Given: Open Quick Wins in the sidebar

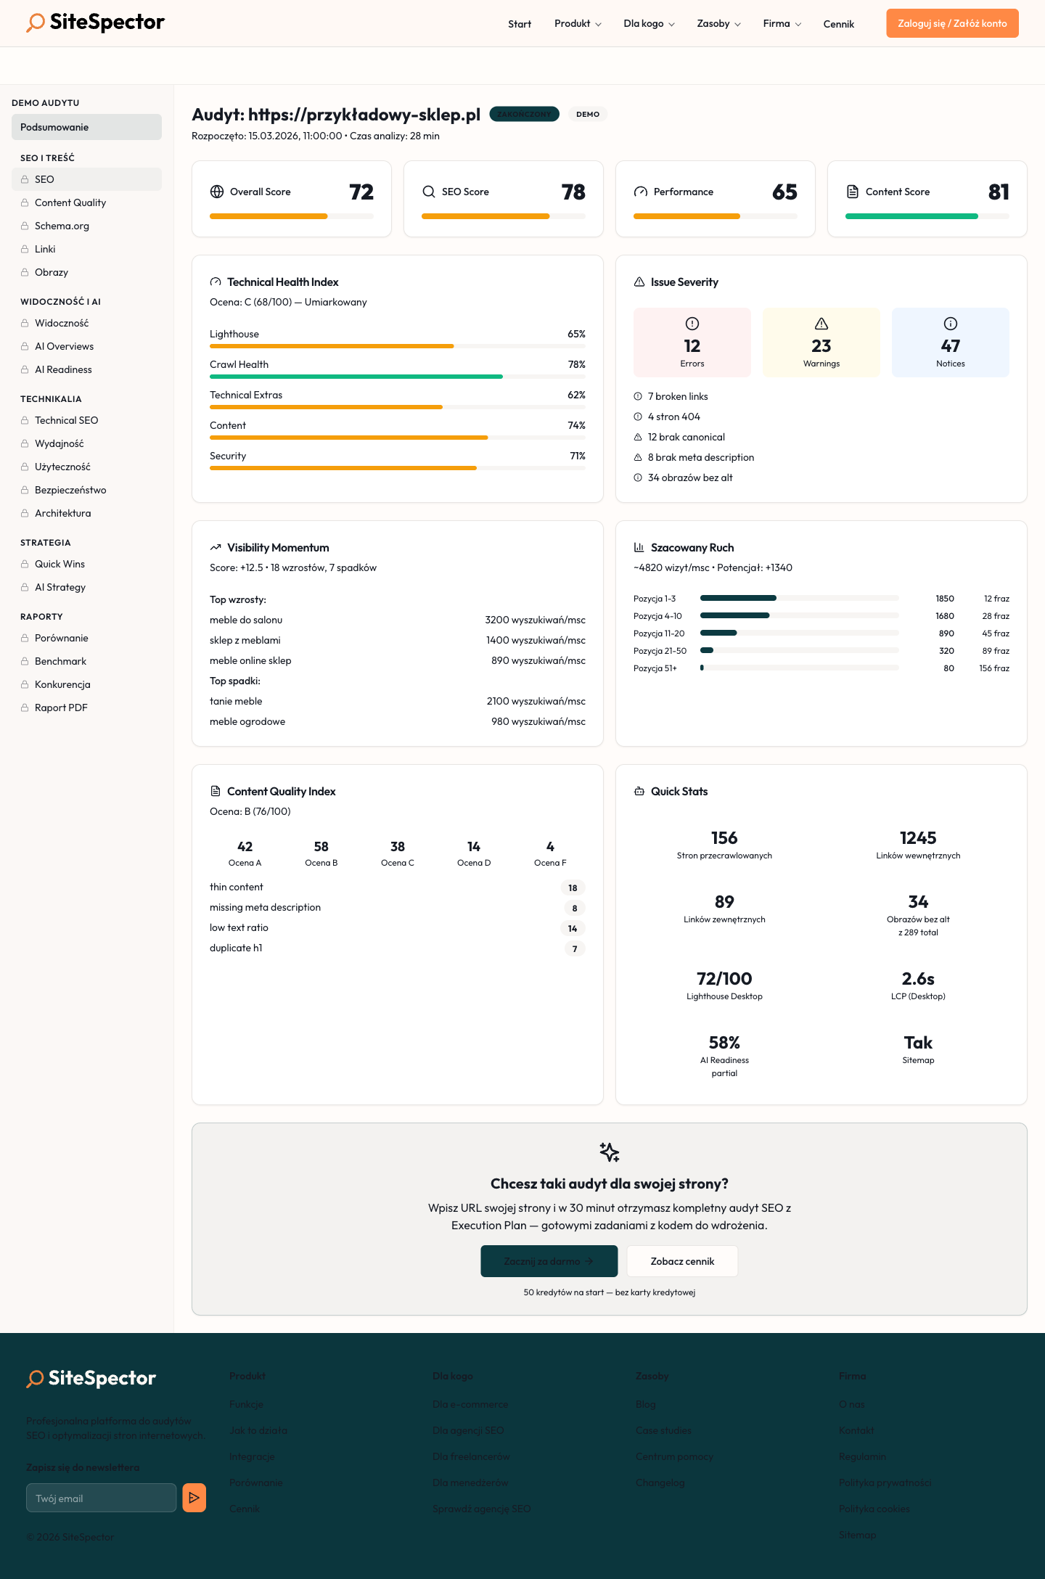Looking at the screenshot, I should click(x=60, y=564).
